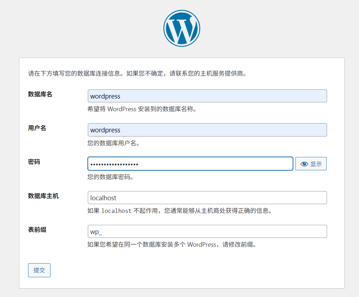The height and width of the screenshot is (297, 359).
Task: Show the password using the eye icon
Action: 304,164
